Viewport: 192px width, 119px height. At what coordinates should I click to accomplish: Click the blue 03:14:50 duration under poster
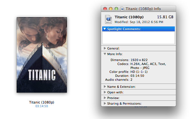click(x=42, y=106)
